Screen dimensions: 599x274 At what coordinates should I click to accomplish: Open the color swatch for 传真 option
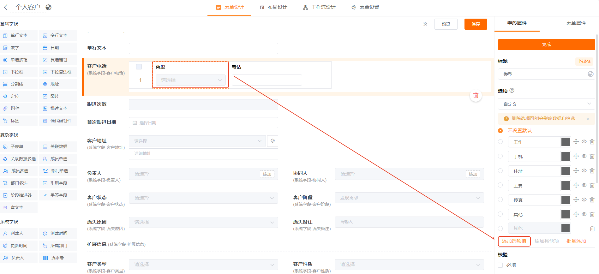tap(566, 200)
